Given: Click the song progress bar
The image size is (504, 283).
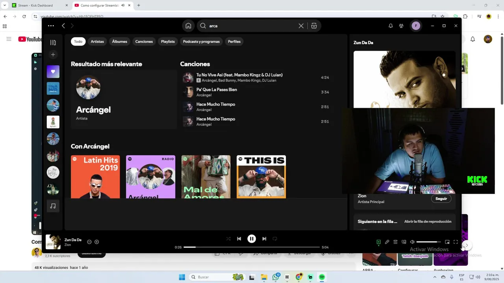Looking at the screenshot, I should 252,247.
